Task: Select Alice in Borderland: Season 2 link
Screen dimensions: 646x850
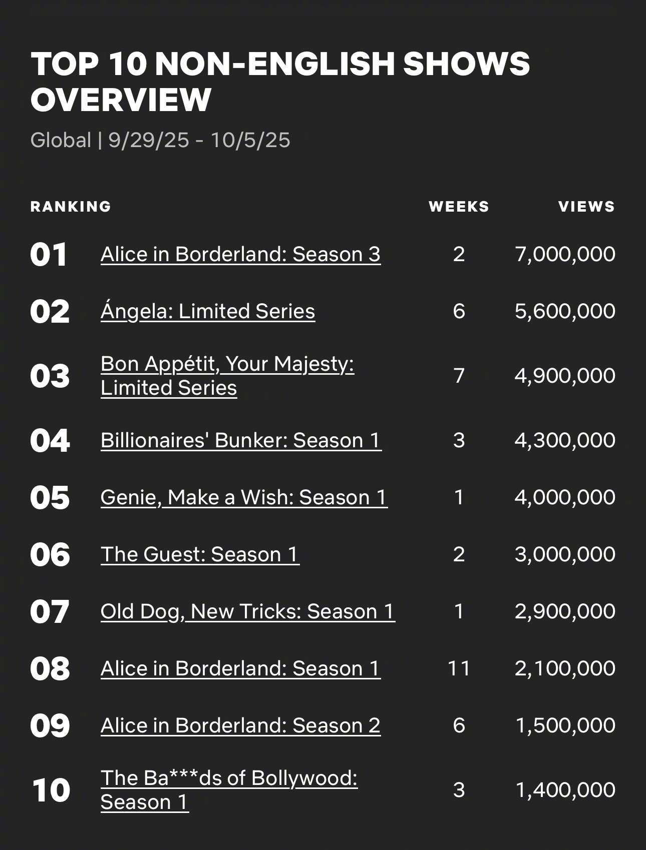Action: 240,725
